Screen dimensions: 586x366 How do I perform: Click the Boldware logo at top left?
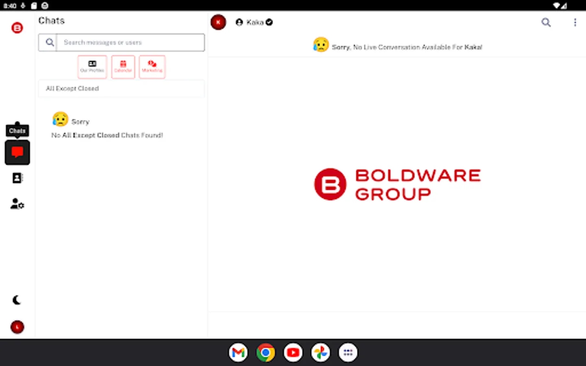pyautogui.click(x=17, y=28)
